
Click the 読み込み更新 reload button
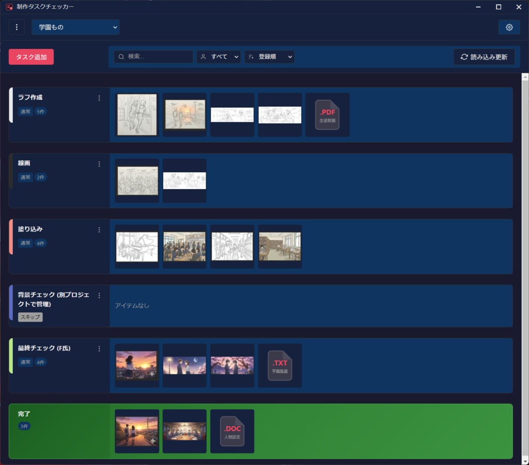484,57
